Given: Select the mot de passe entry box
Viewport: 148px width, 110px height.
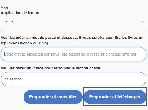Looking at the screenshot, I should coord(74,54).
